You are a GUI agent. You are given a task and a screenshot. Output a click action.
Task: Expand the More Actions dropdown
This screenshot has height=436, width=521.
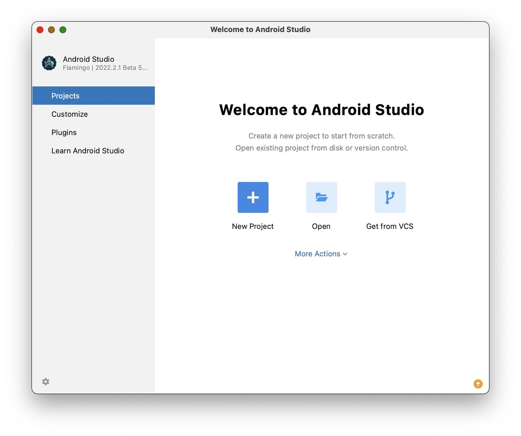(x=321, y=254)
